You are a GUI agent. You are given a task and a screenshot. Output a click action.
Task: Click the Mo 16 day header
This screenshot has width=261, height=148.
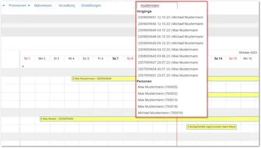pyautogui.click(x=248, y=58)
